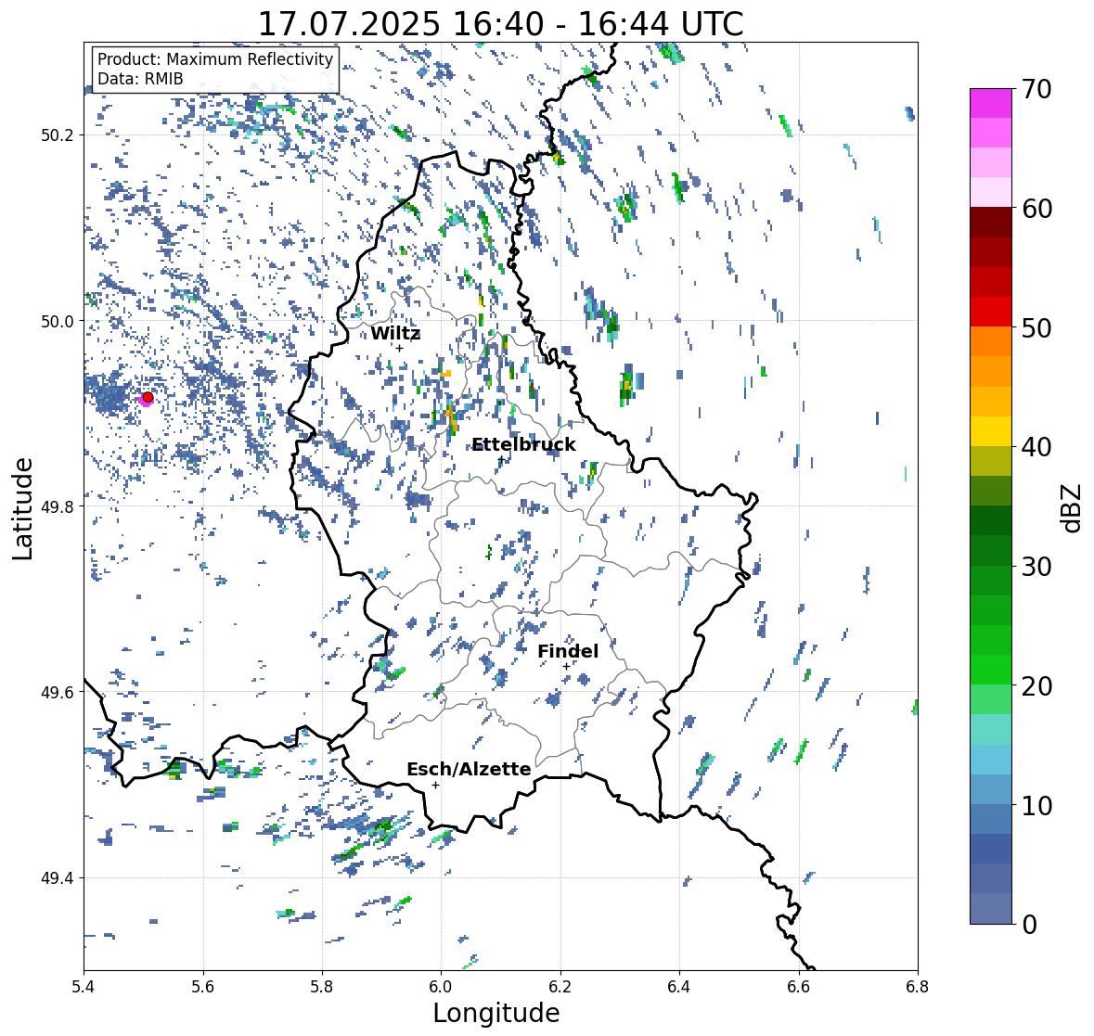
Task: Click the Findel plus marker
Action: [x=567, y=666]
